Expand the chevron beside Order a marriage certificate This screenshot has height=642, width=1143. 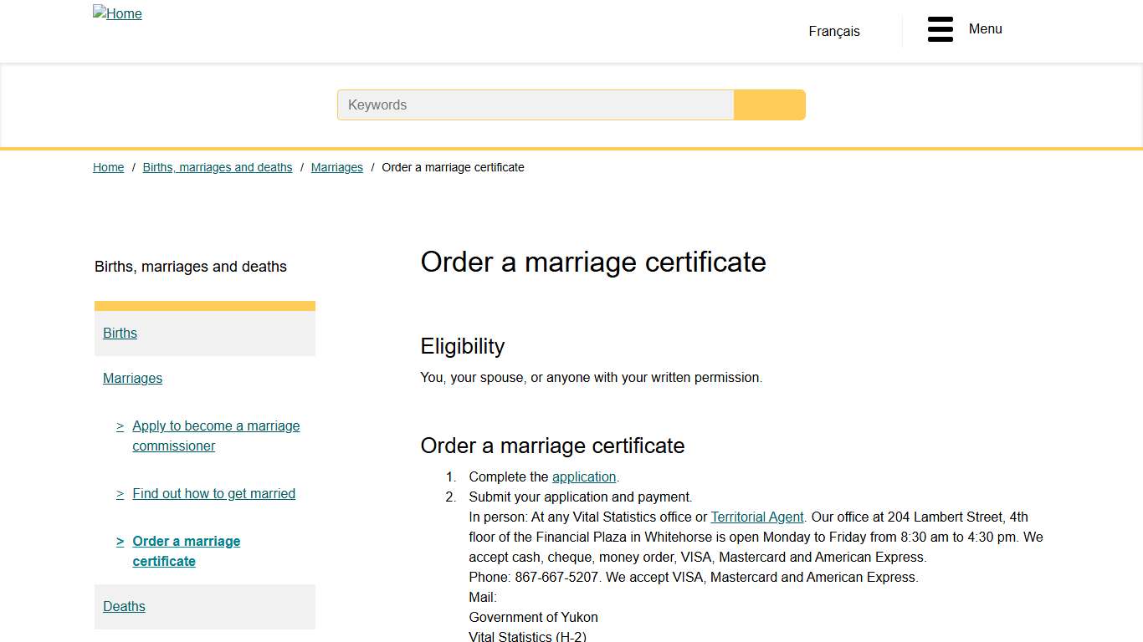[119, 541]
